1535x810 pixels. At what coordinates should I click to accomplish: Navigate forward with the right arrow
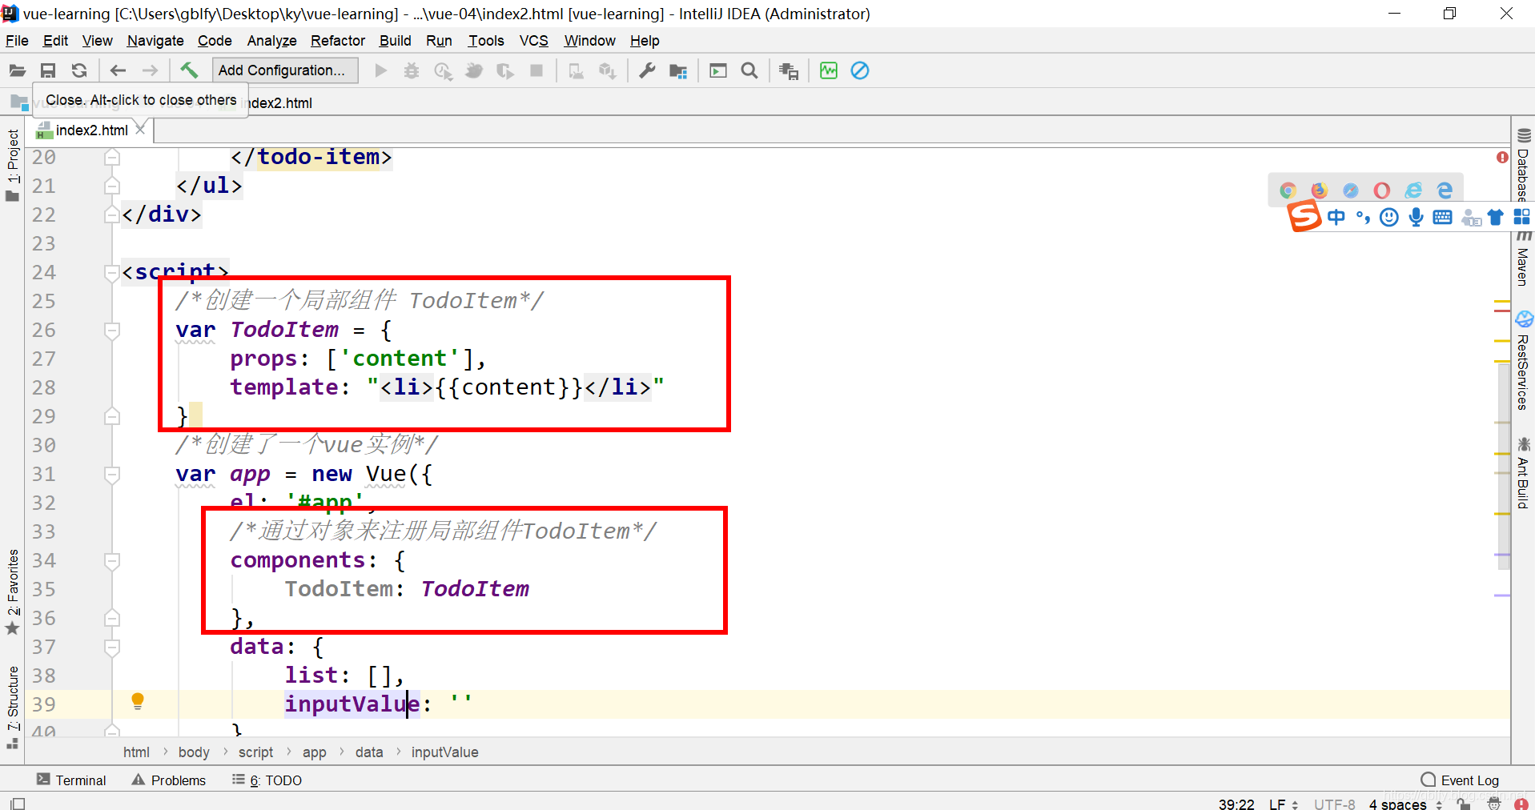(150, 70)
